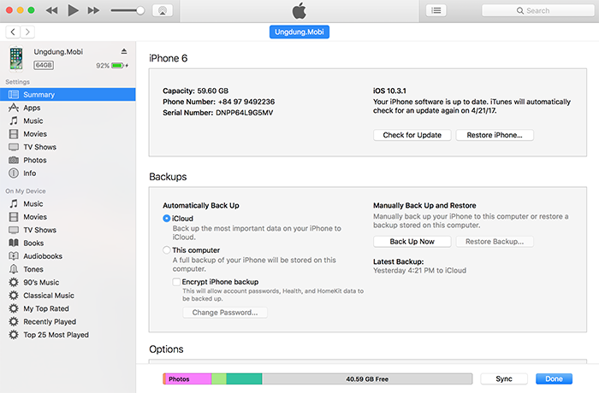Select the iCloud backup radio button

point(167,219)
